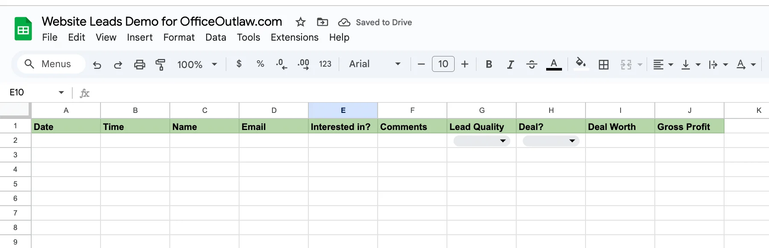Open more number formats 123
This screenshot has width=769, height=248.
click(325, 64)
